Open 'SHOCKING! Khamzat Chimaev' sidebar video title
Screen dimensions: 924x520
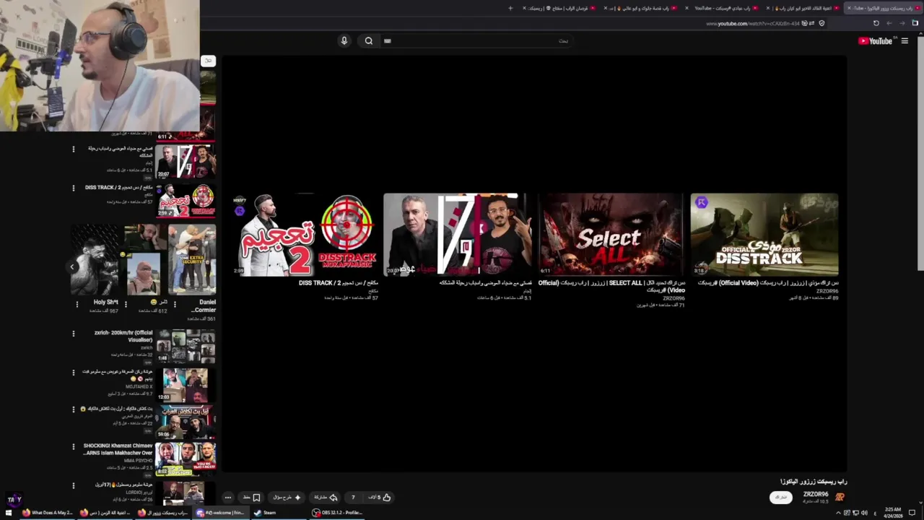point(118,449)
